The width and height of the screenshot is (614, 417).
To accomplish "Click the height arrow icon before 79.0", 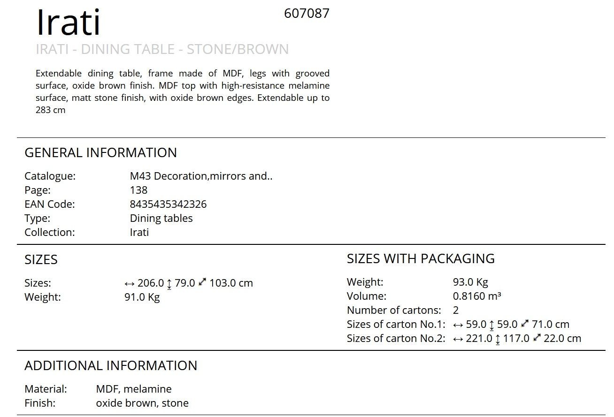I will click(x=169, y=284).
